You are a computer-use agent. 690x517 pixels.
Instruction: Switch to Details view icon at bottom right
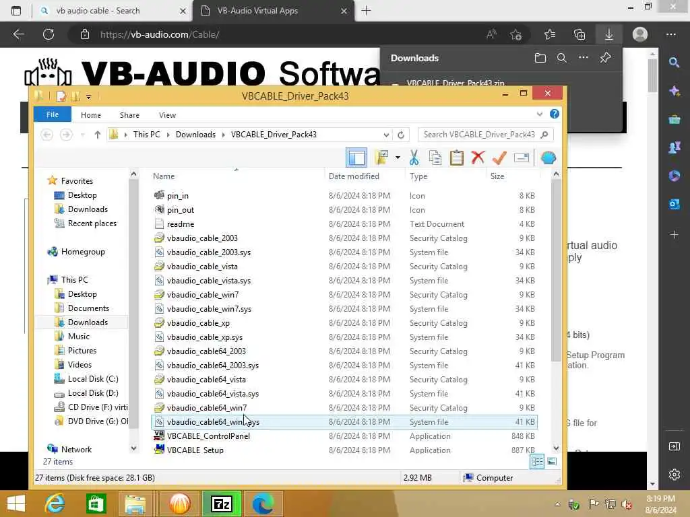[x=537, y=461]
